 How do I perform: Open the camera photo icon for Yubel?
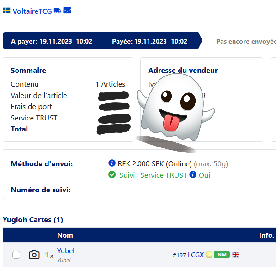click(34, 255)
